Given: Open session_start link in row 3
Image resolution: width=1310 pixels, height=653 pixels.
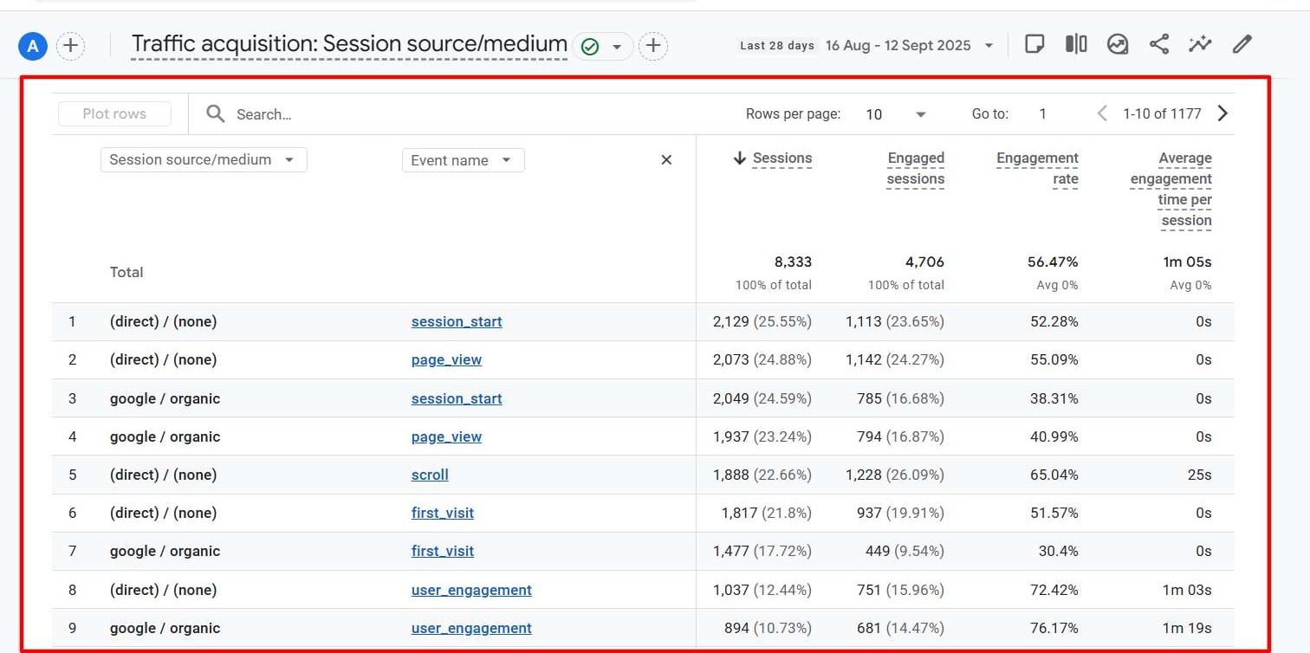Looking at the screenshot, I should tap(457, 398).
